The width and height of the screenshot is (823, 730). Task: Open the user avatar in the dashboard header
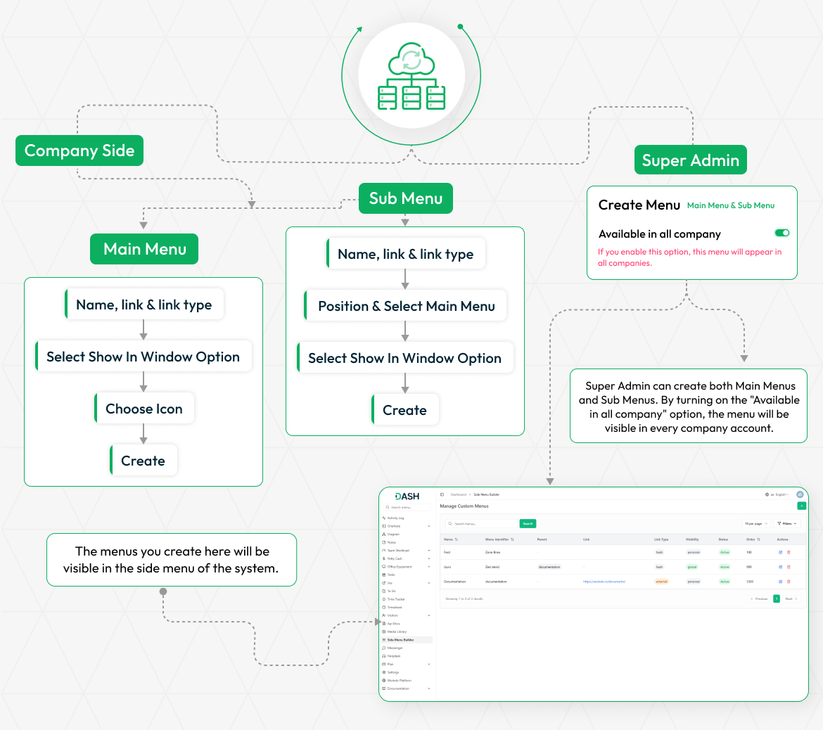coord(800,494)
